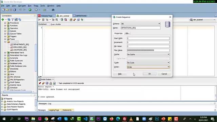Open FileZilla from the taskbar

pyautogui.click(x=124, y=119)
